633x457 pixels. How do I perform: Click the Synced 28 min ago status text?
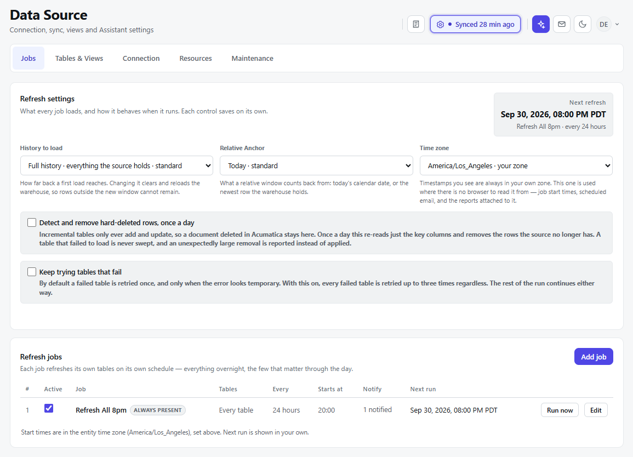(485, 24)
